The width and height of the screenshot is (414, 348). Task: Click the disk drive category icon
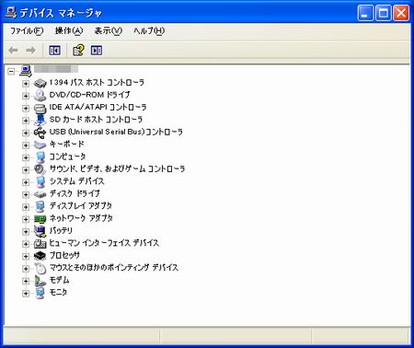pos(40,194)
